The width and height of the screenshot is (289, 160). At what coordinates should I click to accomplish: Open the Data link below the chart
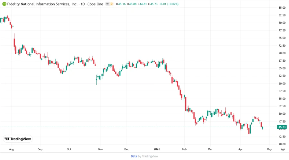point(134,156)
